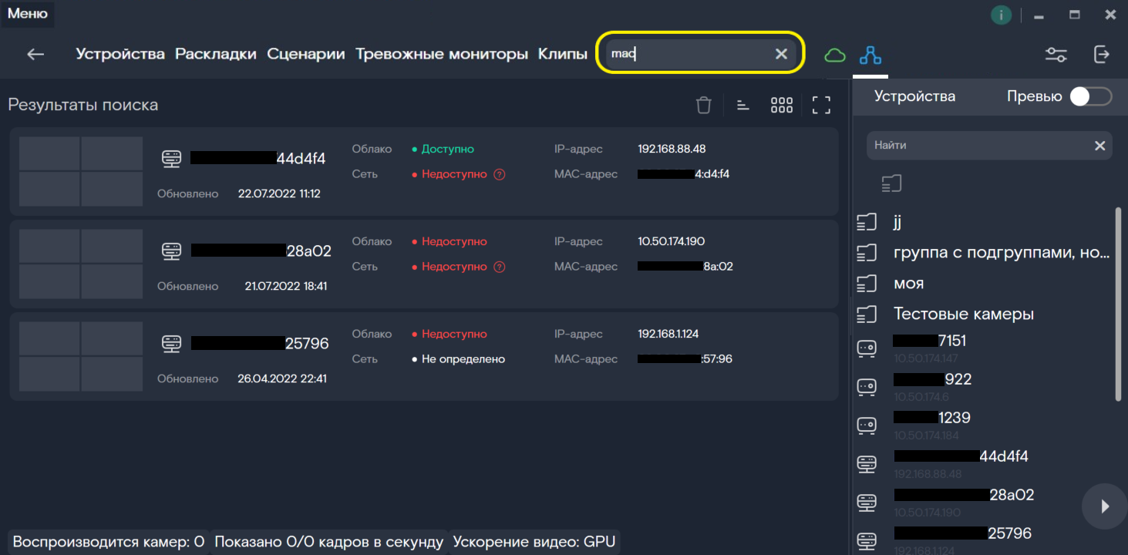Click the round play arrow button
This screenshot has width=1128, height=555.
click(x=1104, y=506)
